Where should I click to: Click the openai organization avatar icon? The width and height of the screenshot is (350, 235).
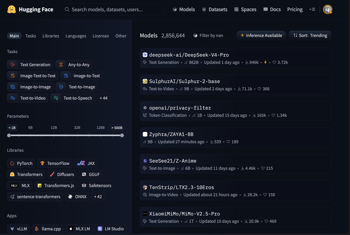point(145,108)
